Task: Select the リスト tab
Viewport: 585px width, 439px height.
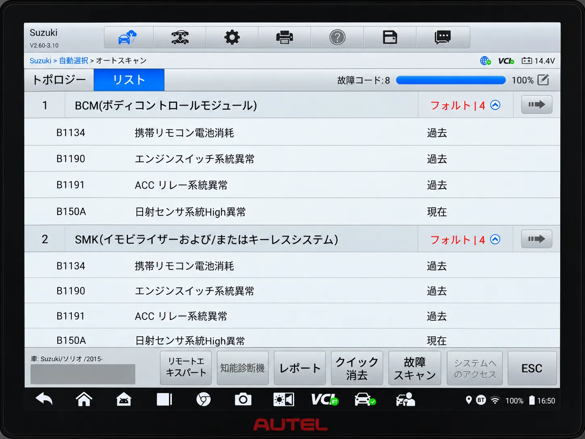Action: tap(129, 80)
